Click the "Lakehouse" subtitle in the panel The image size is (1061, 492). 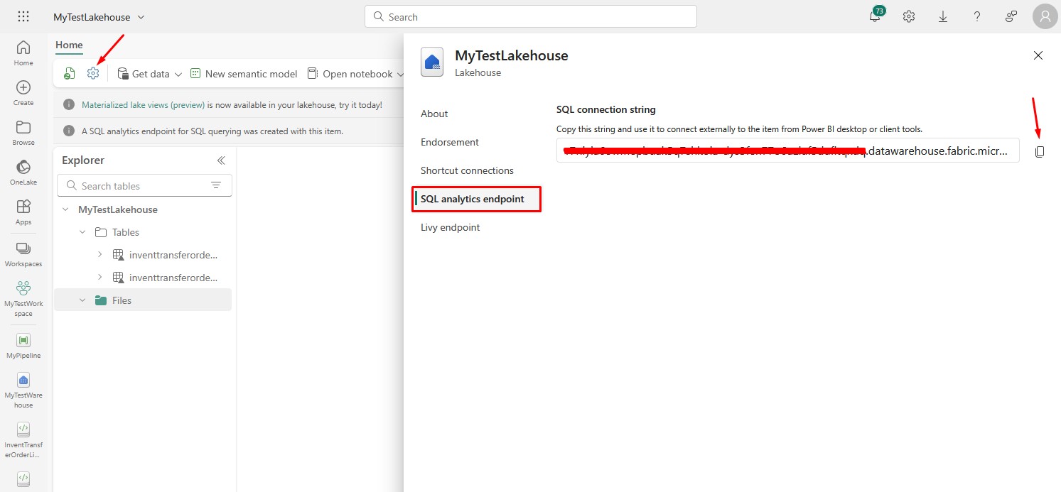coord(478,72)
